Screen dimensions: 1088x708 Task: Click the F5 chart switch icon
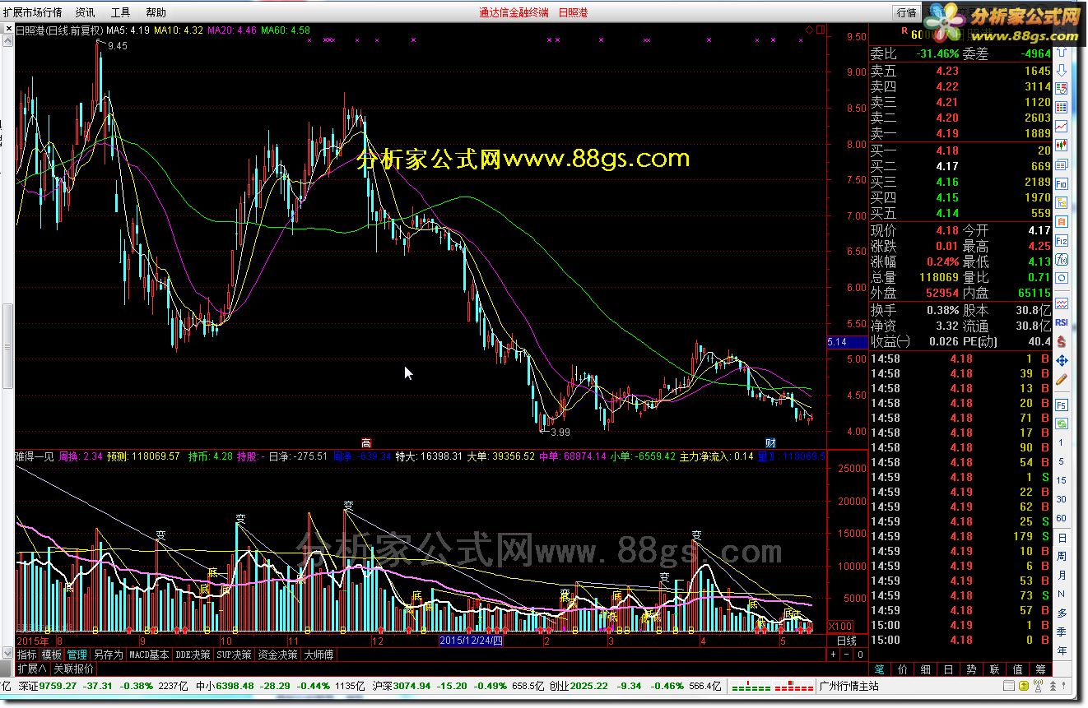(x=1062, y=405)
